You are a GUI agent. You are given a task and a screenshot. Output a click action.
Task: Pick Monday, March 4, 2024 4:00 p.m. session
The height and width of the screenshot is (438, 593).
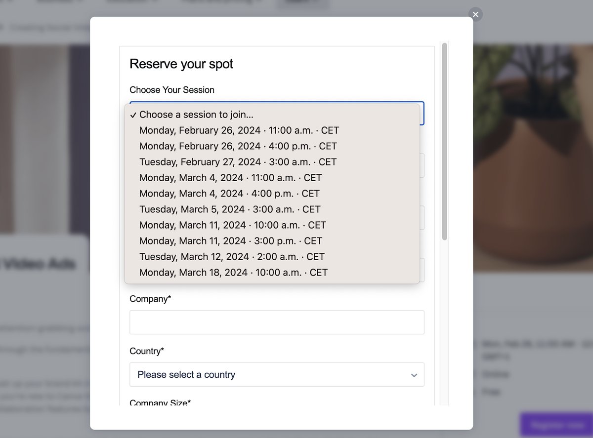[x=272, y=194]
